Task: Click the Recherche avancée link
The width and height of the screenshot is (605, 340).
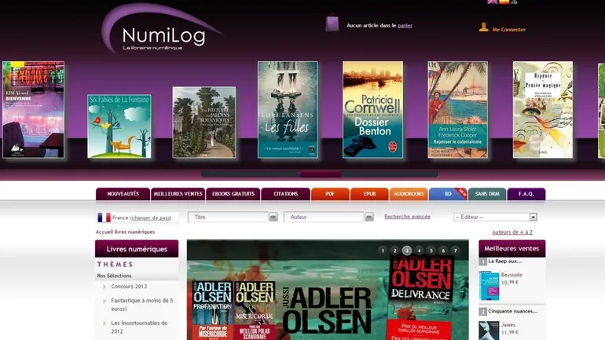Action: (x=407, y=217)
